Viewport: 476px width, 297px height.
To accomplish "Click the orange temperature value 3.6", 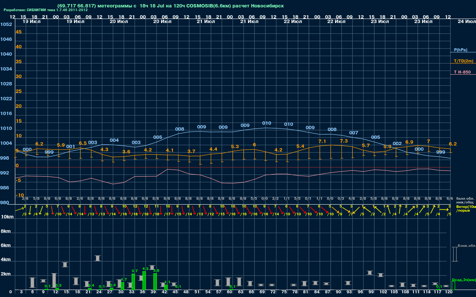I will point(126,152).
